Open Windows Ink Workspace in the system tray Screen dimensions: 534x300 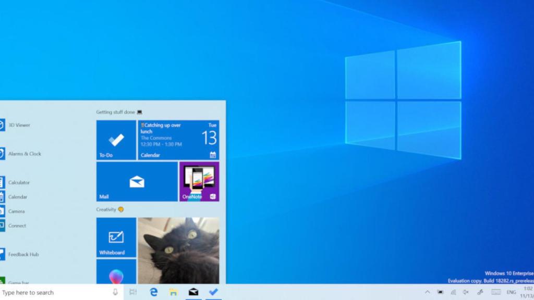(480, 292)
